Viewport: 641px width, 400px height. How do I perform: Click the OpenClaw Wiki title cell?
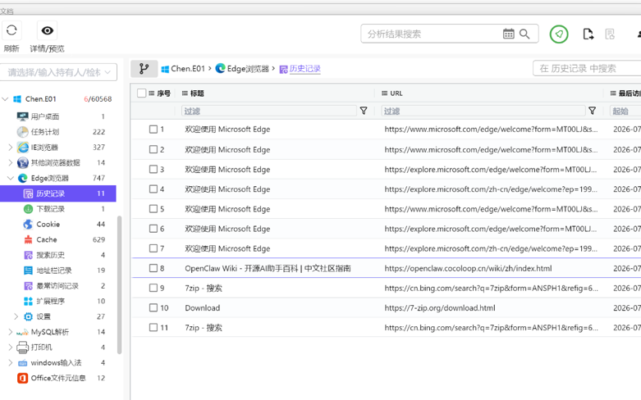[268, 269]
